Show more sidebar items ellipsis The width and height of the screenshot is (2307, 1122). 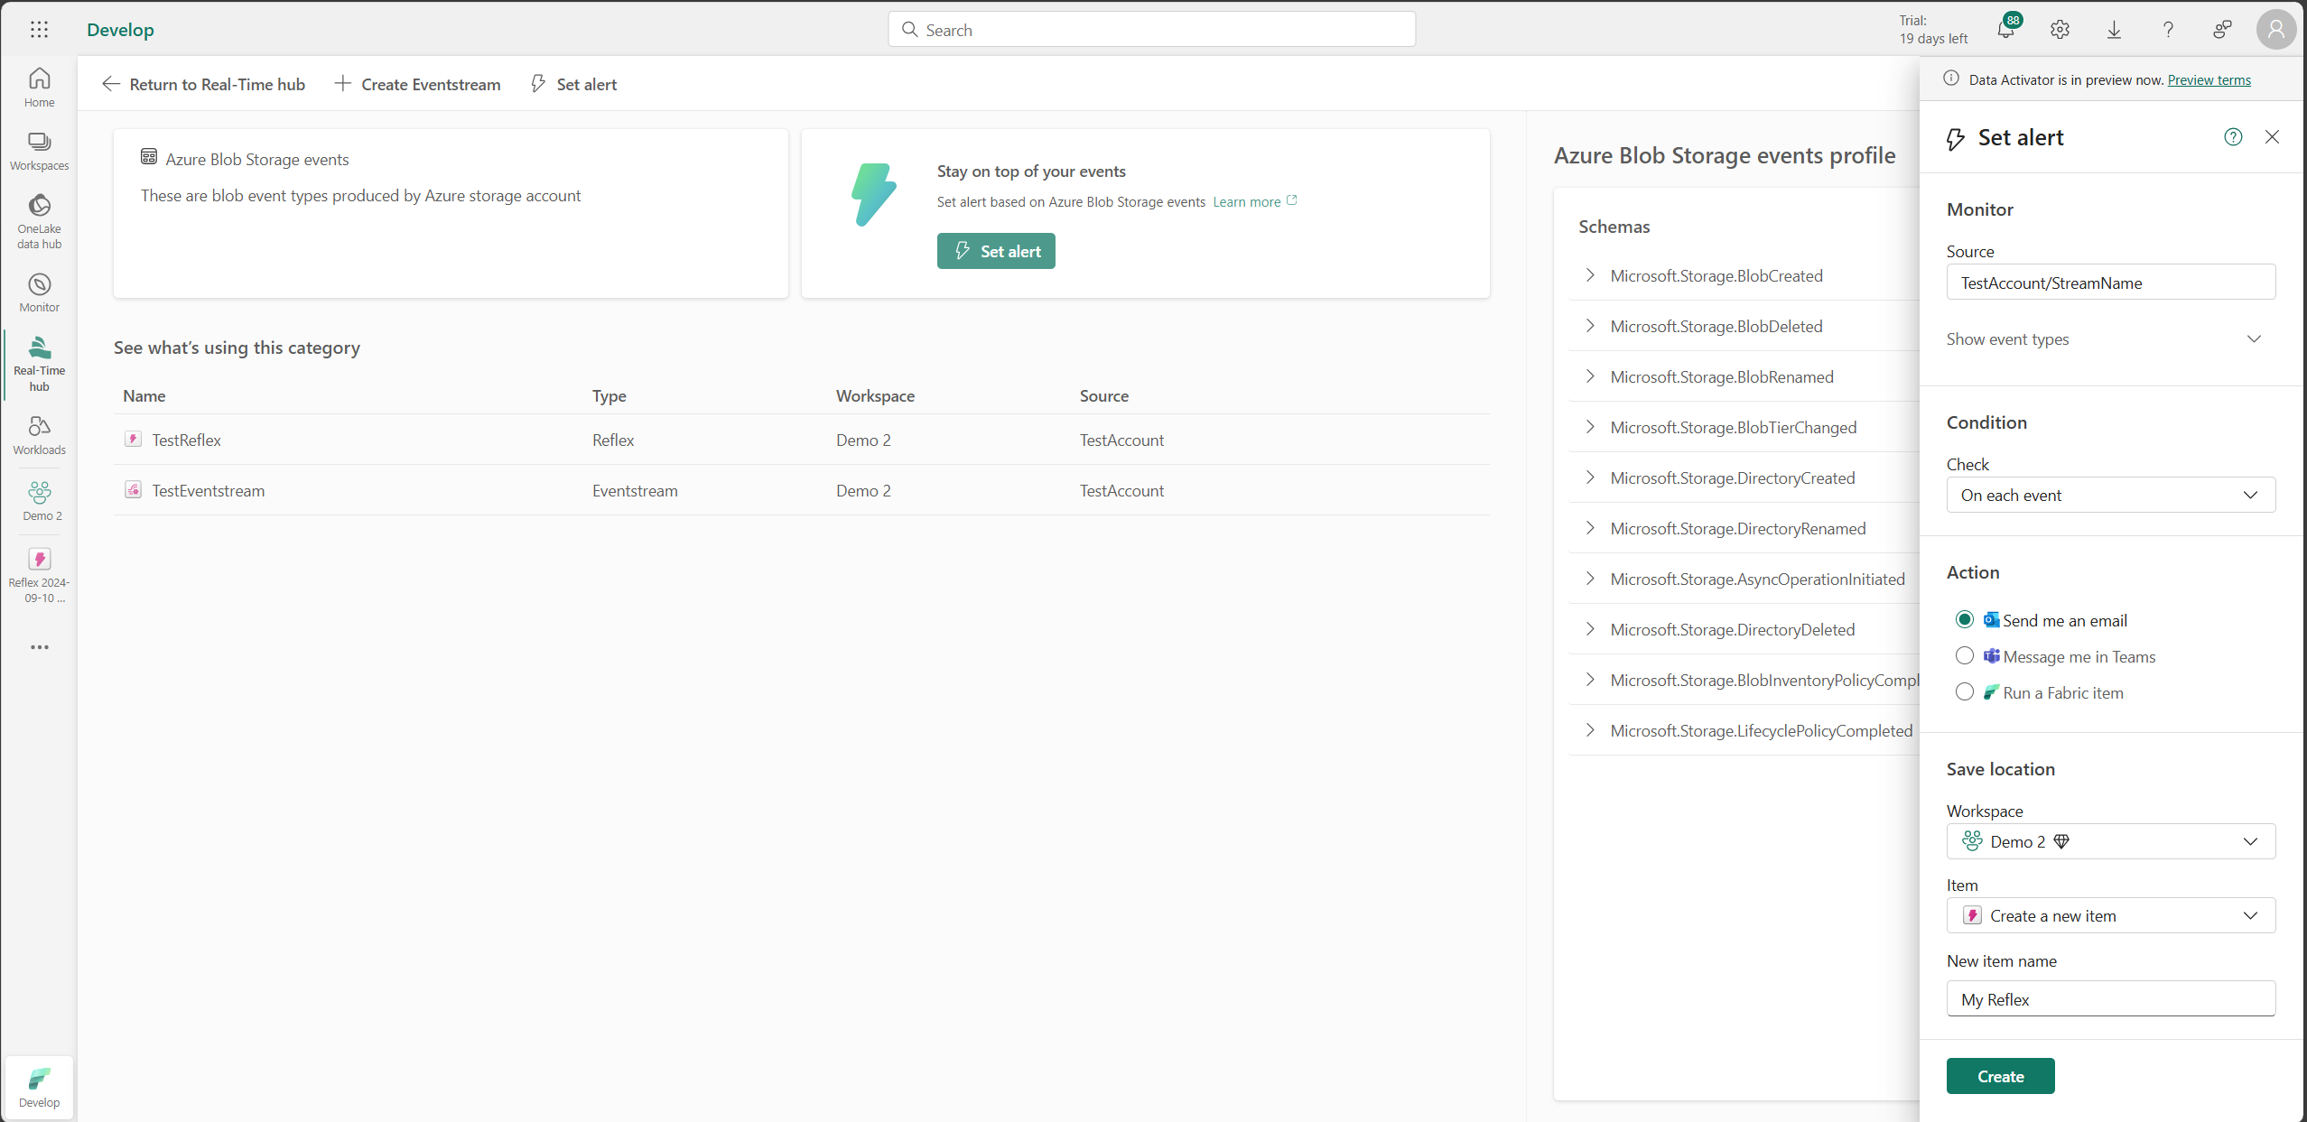tap(39, 647)
